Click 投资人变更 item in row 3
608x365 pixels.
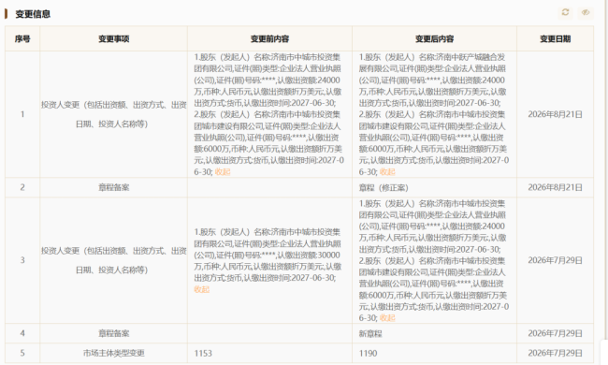(x=113, y=260)
